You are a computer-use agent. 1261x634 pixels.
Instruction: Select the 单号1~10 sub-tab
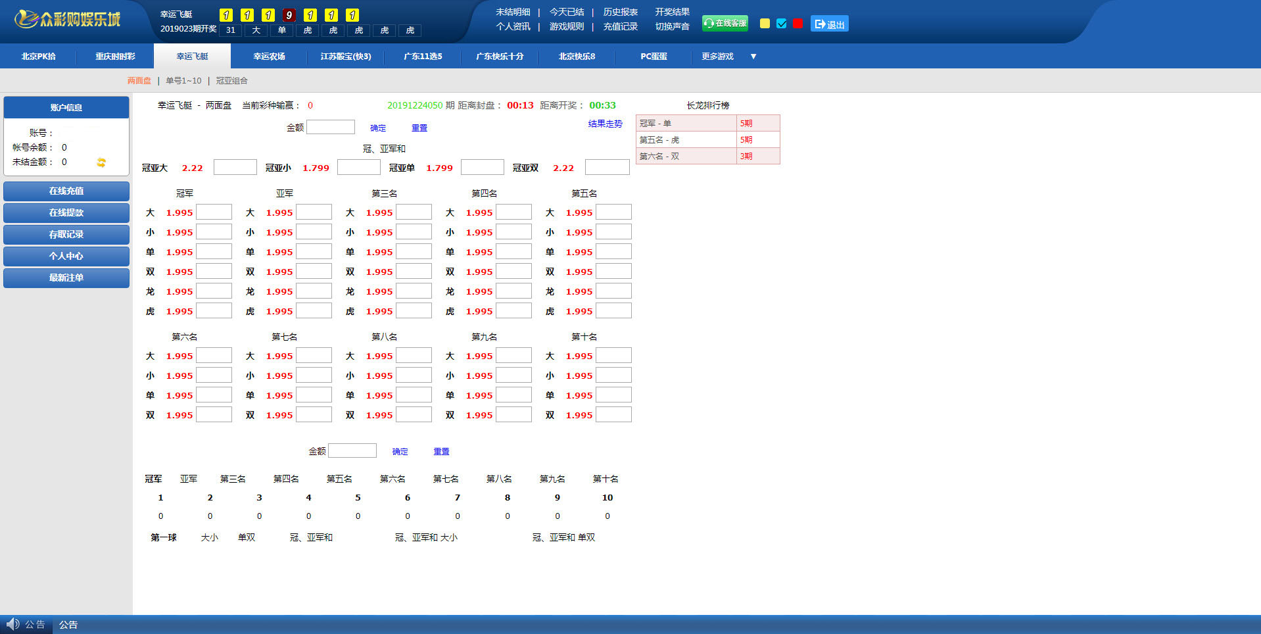coord(183,81)
